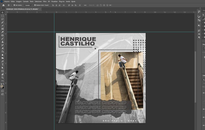Open the Selecionar menu
This screenshot has width=205, height=130.
[x=38, y=1]
